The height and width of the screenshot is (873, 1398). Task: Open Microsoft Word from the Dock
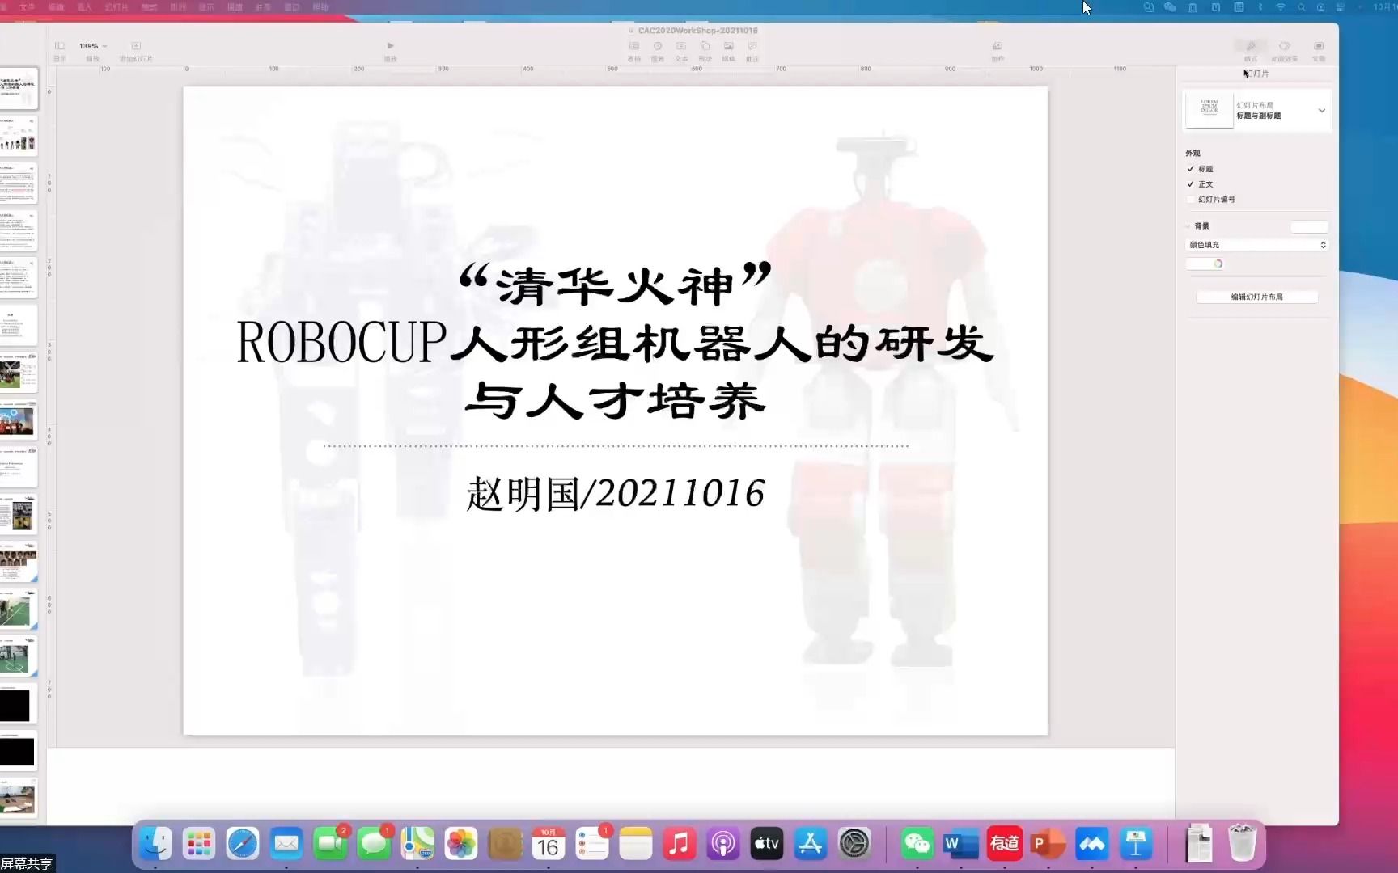click(x=960, y=845)
